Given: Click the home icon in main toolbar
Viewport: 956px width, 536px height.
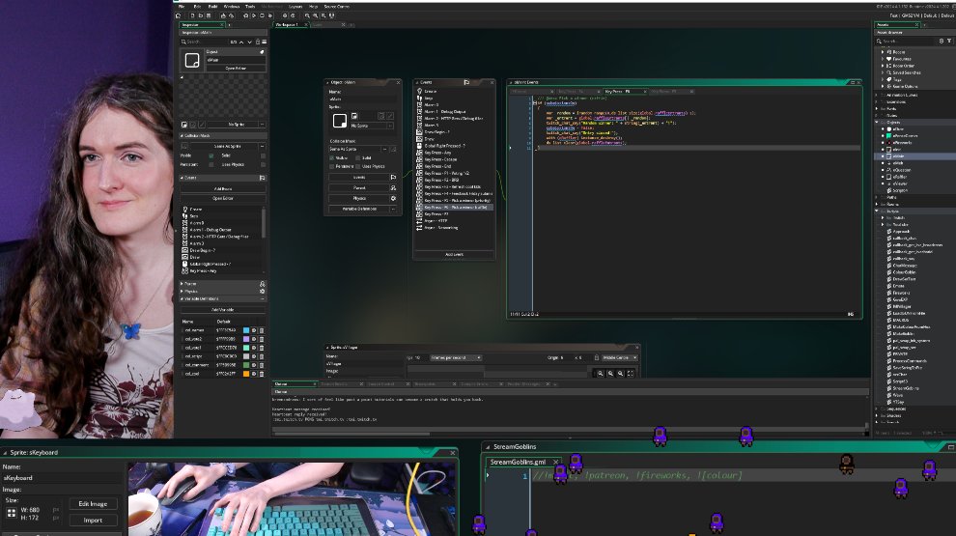Looking at the screenshot, I should (x=178, y=15).
